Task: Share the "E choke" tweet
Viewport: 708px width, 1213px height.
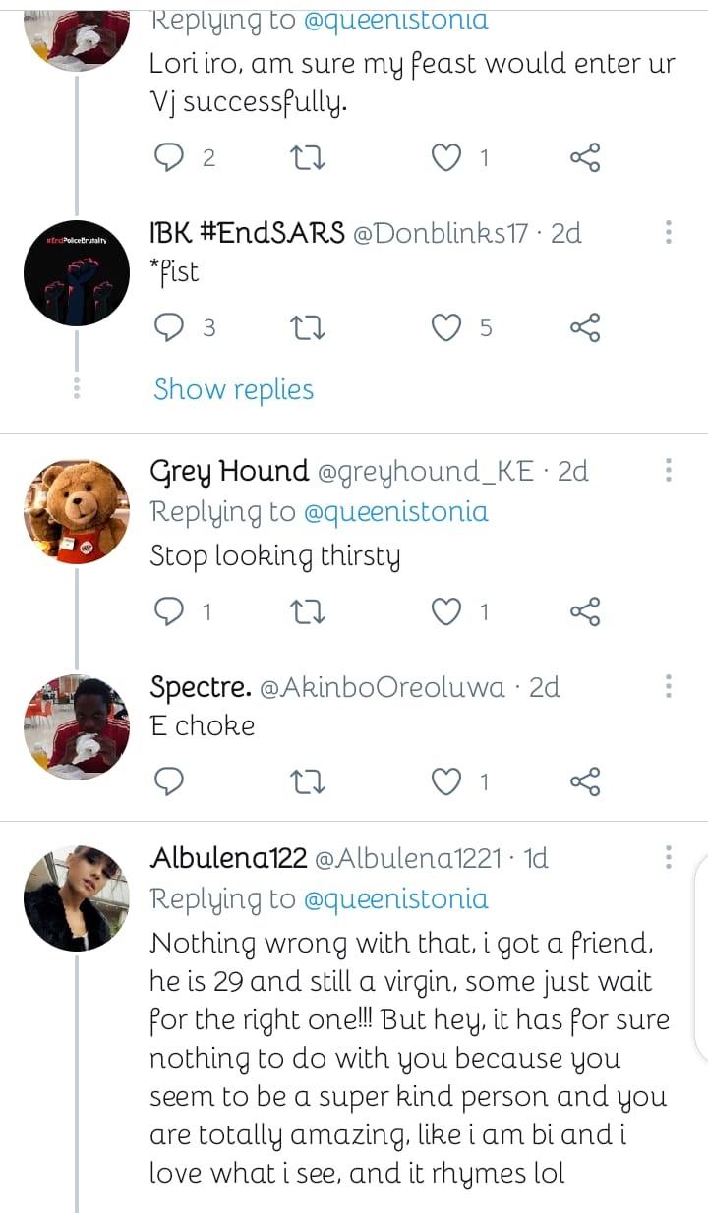Action: [x=585, y=781]
